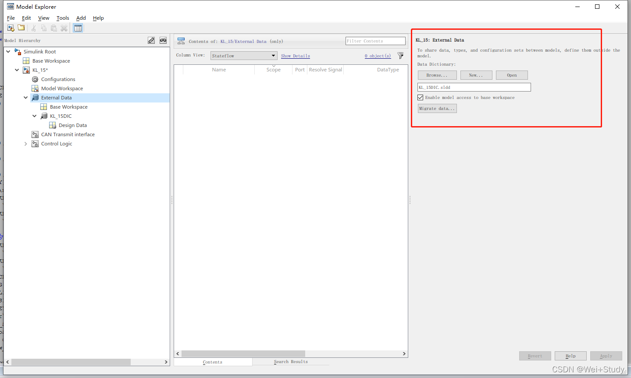Click the Configurations gear icon
Image resolution: width=631 pixels, height=378 pixels.
35,79
